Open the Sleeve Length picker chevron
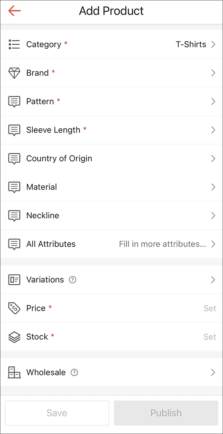 click(213, 130)
